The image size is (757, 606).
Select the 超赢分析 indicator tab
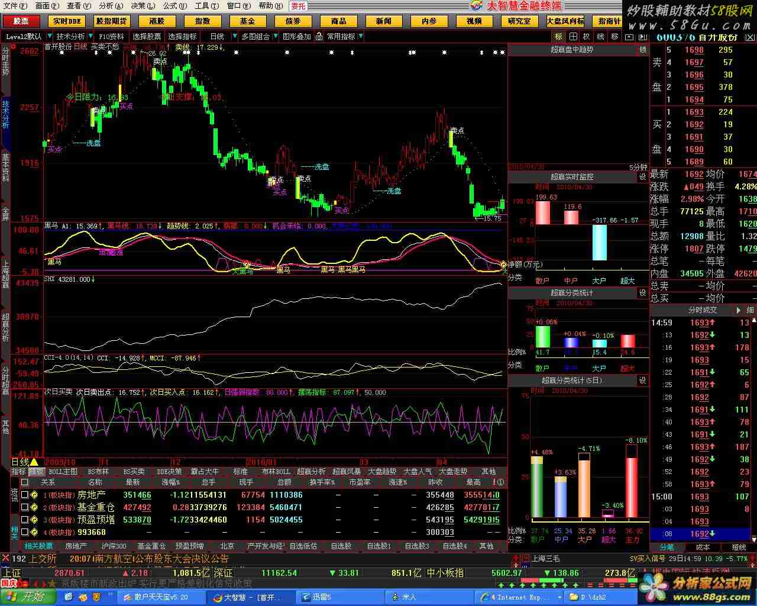(312, 472)
